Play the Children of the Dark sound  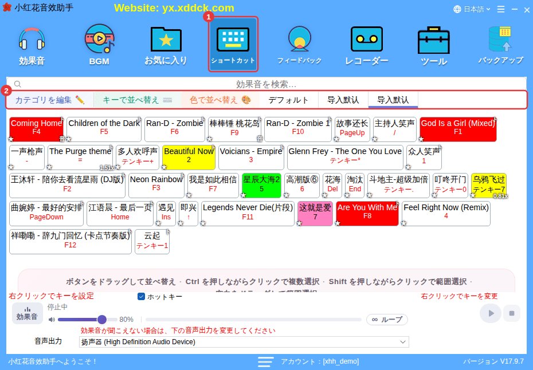[x=104, y=129]
